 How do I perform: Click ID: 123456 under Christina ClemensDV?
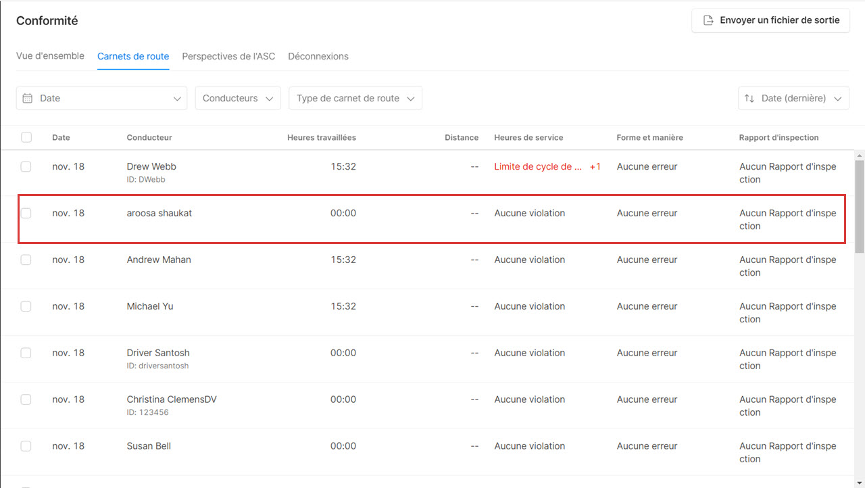coord(148,412)
